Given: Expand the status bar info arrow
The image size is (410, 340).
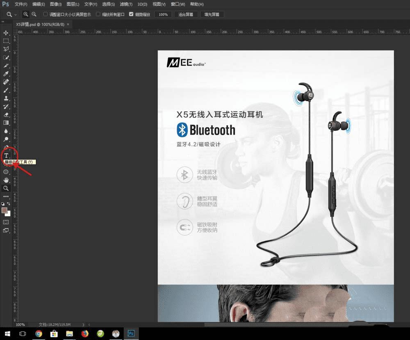Looking at the screenshot, I should 83,324.
